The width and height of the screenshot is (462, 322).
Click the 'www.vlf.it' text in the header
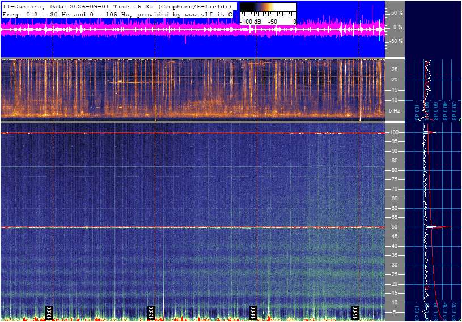coord(206,14)
